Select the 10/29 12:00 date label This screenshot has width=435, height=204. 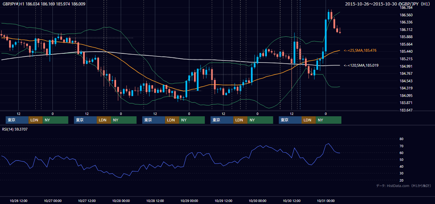(223, 201)
